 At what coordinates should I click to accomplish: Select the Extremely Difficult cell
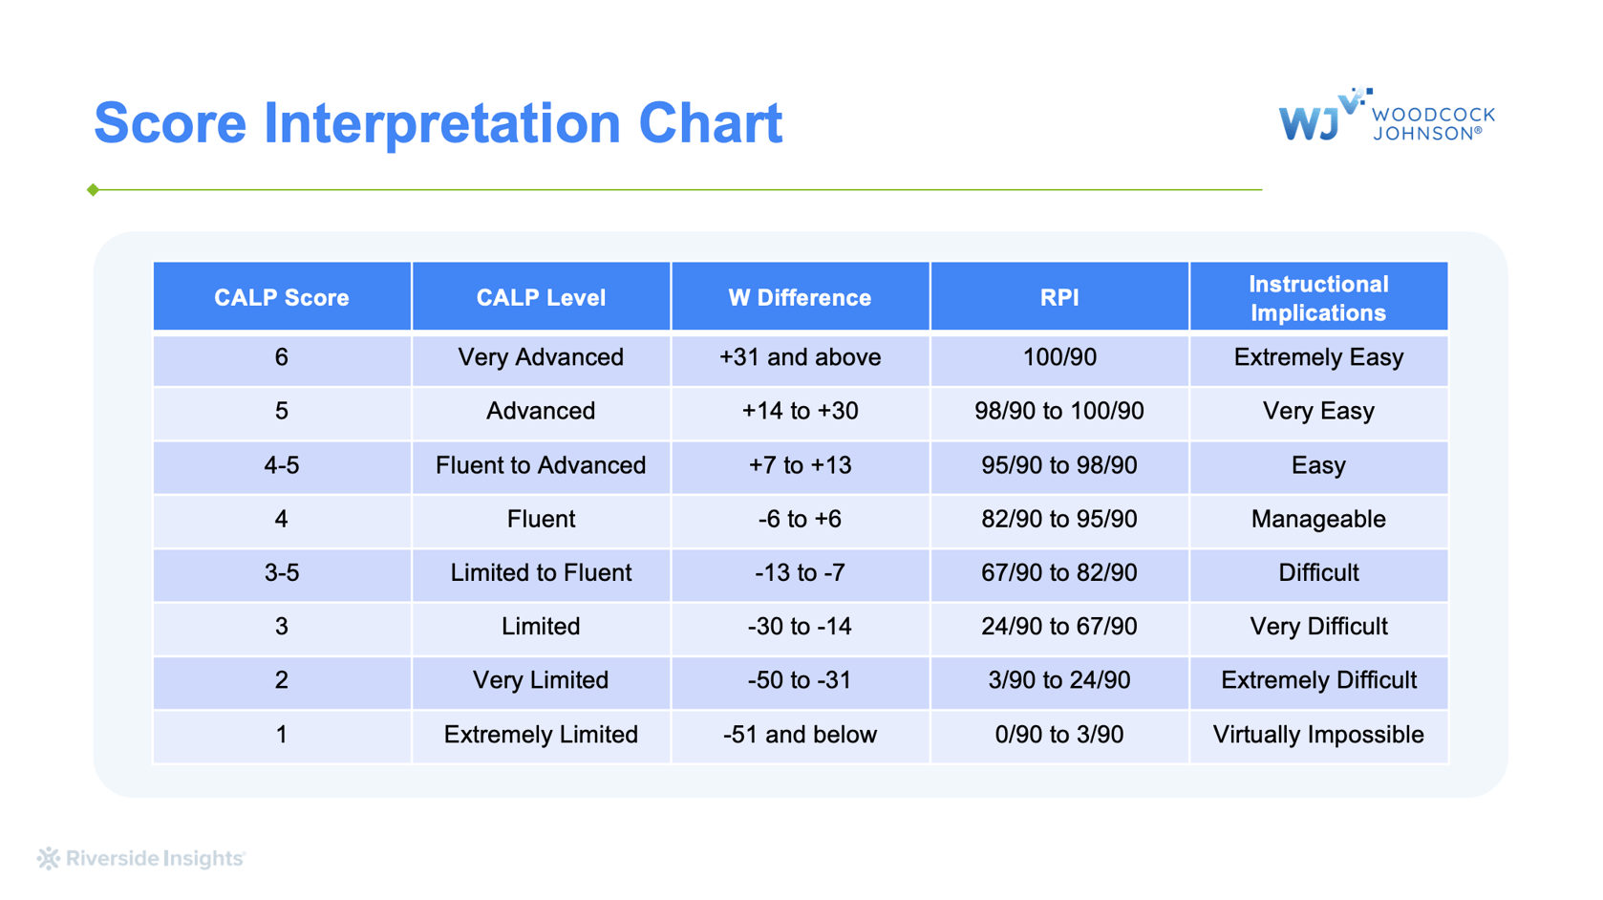point(1318,680)
